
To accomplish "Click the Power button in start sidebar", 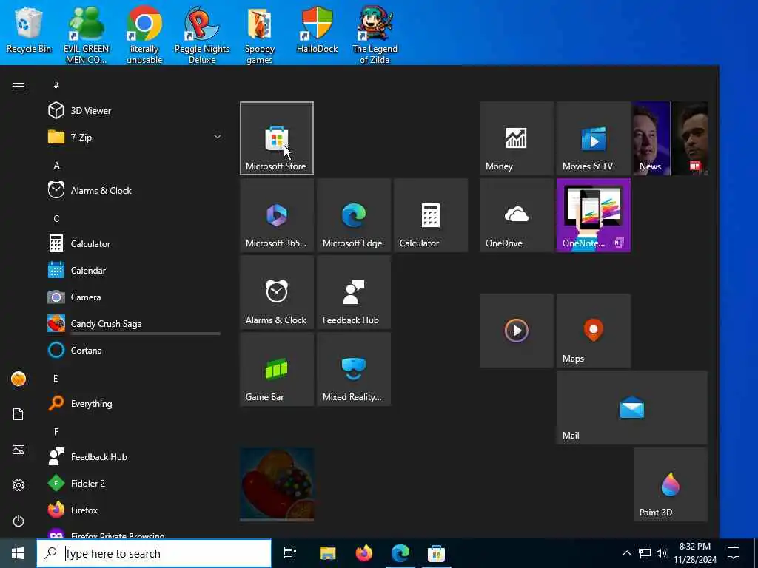I will click(19, 521).
